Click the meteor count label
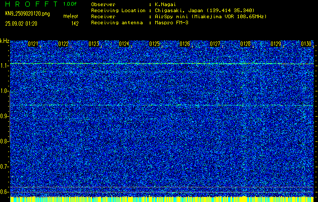 (71, 16)
